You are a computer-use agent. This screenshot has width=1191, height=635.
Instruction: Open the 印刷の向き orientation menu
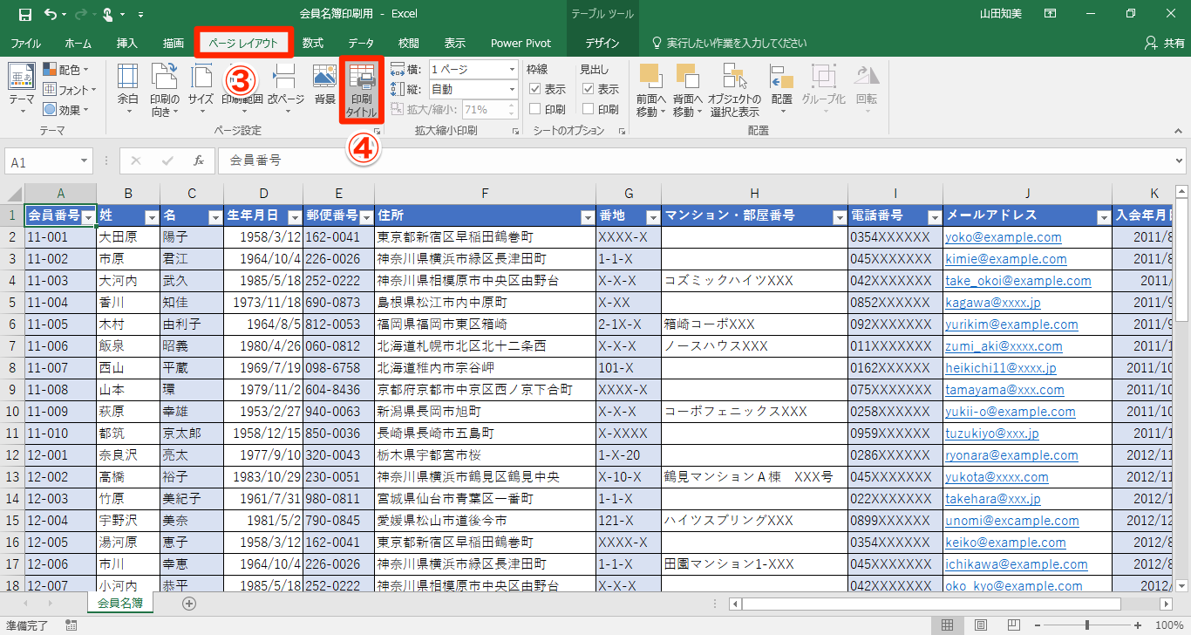coord(165,90)
